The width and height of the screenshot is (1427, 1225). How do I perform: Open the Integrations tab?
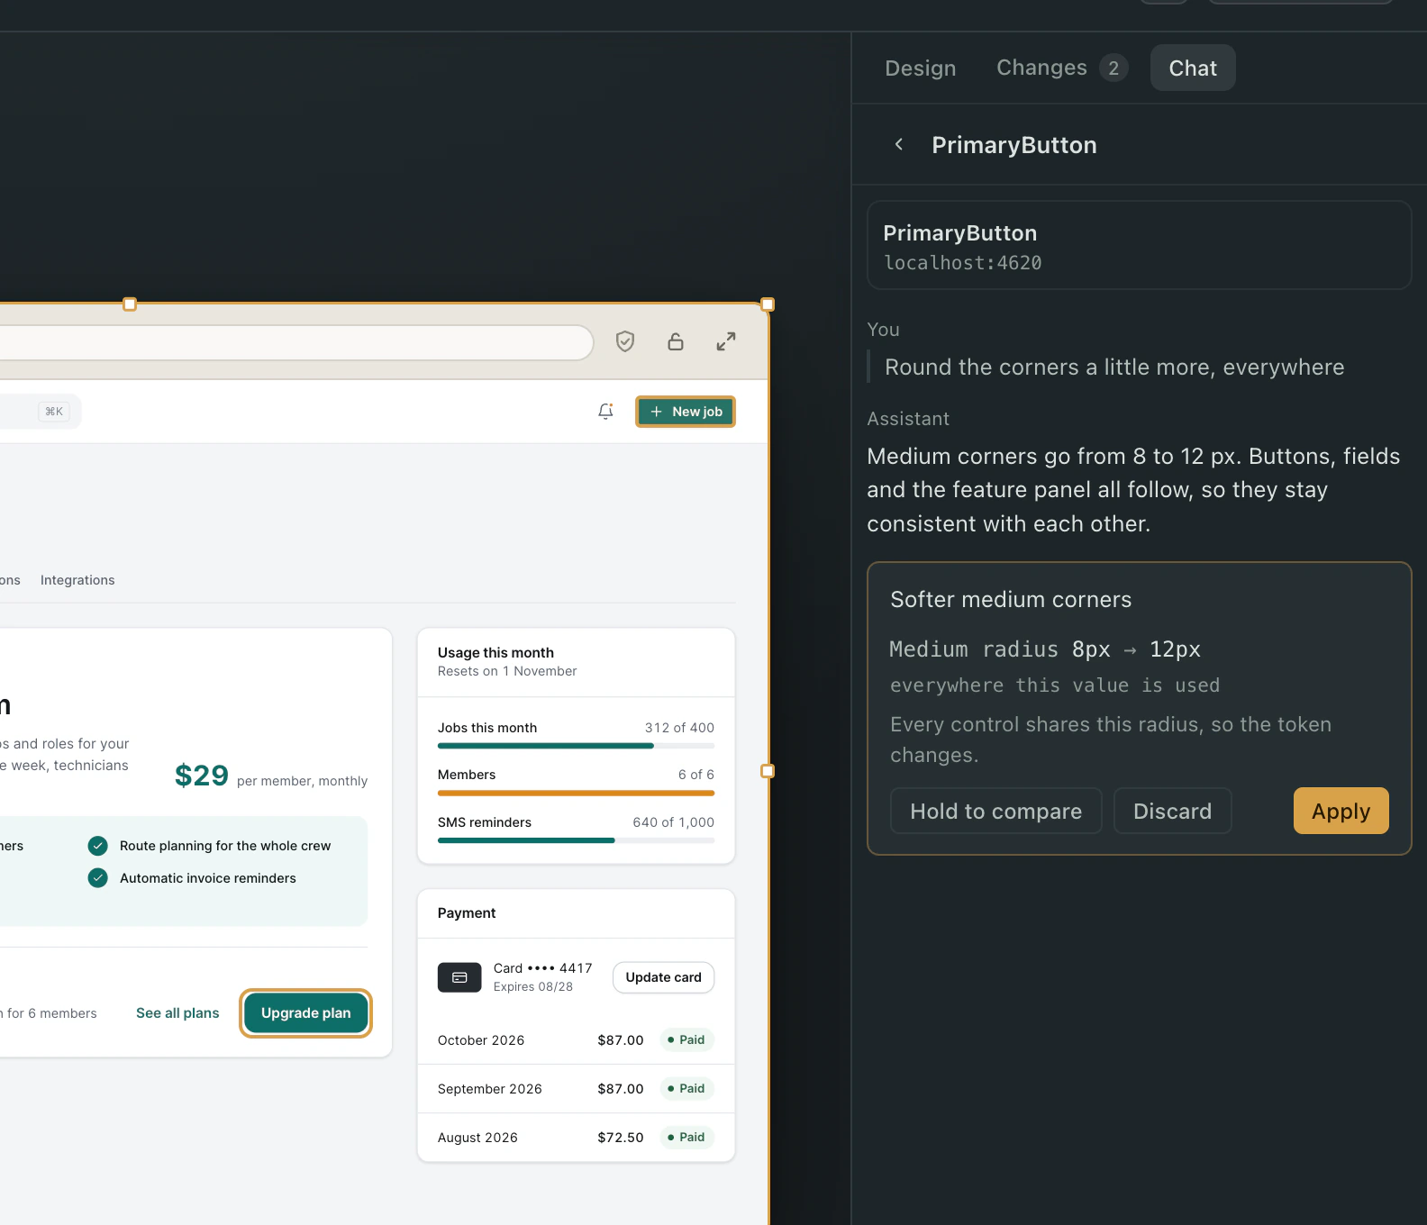[x=77, y=580]
